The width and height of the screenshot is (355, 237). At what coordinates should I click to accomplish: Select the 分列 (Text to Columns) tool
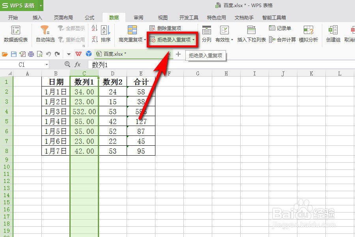click(x=206, y=34)
